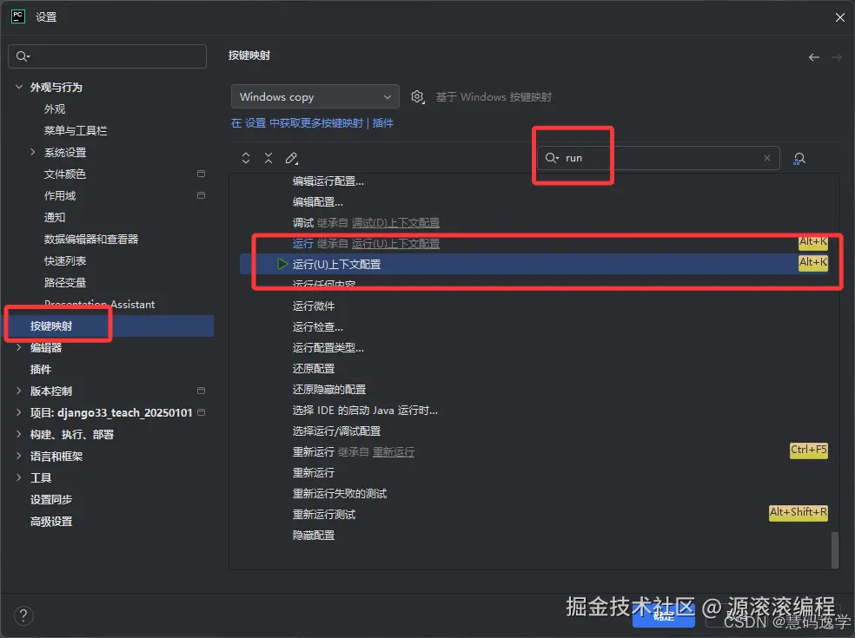Click the find actions by shortcut icon

pyautogui.click(x=799, y=159)
